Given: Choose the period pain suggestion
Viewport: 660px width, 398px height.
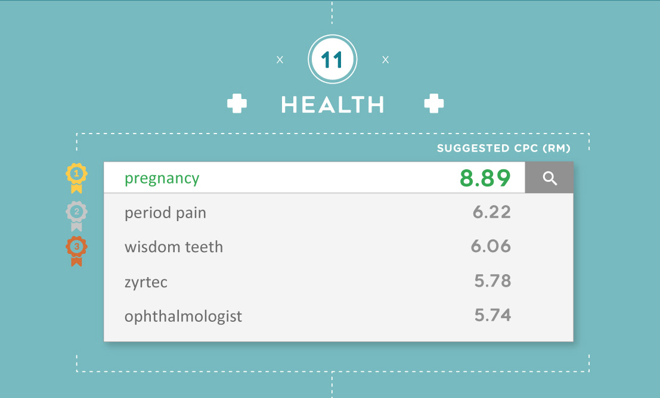Looking at the screenshot, I should pyautogui.click(x=339, y=213).
